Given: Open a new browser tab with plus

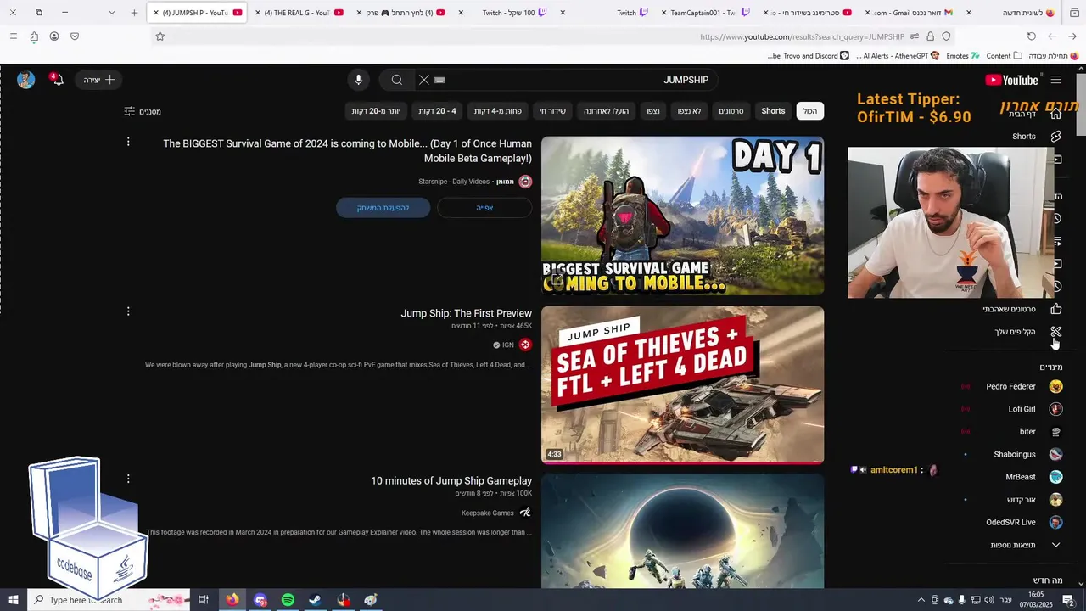Looking at the screenshot, I should [x=134, y=13].
